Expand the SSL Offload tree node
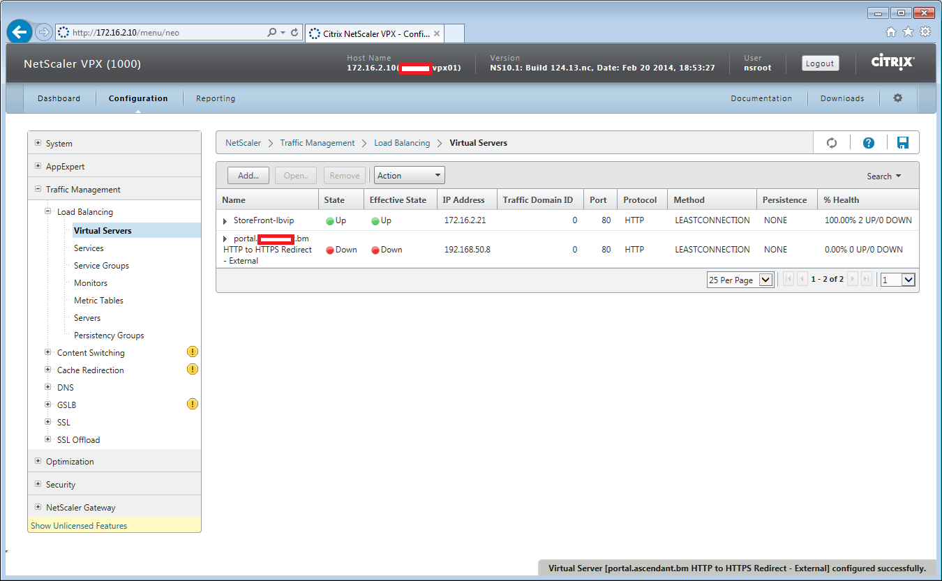Screen dimensions: 942x581 coord(49,440)
